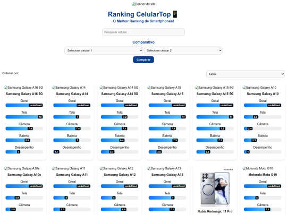Open the Nubia Redmagic 11 Pro phone photo
Image resolution: width=287 pixels, height=215 pixels.
[x=215, y=188]
